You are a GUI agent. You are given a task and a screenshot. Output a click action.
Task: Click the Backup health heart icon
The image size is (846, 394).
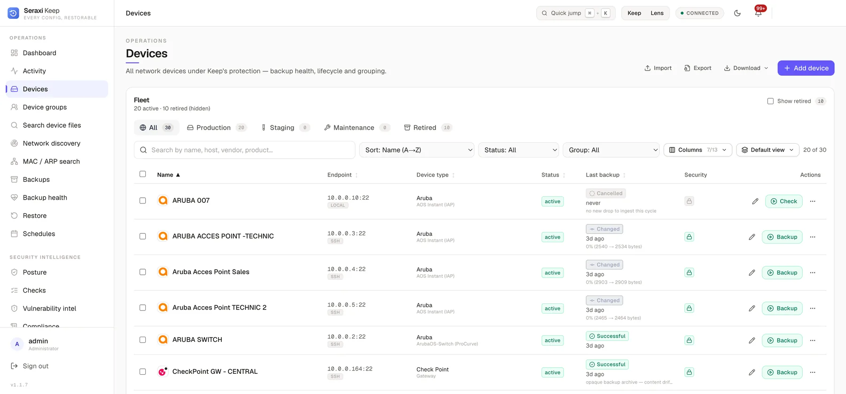pos(14,198)
